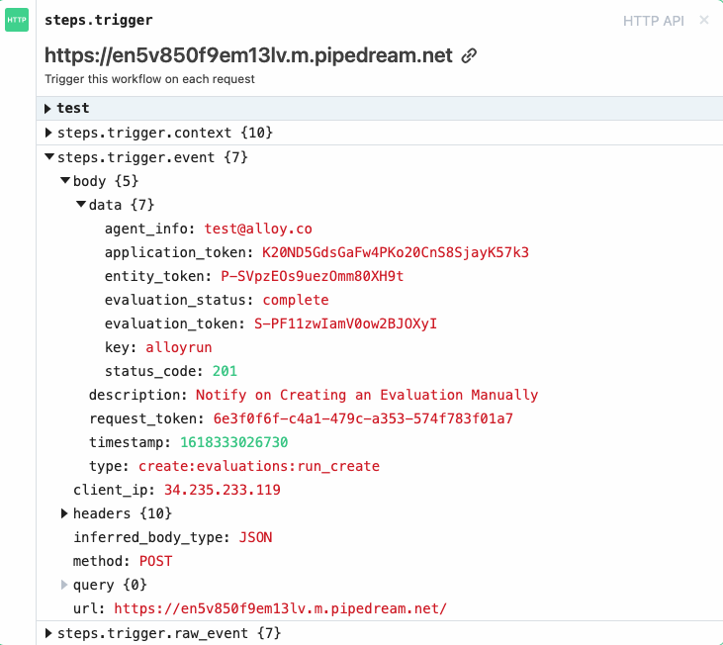This screenshot has width=723, height=645.
Task: Click entity_token value P-SVpzEOs9uezOmm80XH9t
Action: point(313,276)
